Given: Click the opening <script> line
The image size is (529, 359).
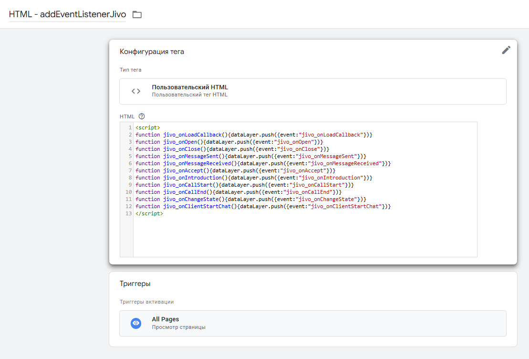Looking at the screenshot, I should click(x=148, y=127).
